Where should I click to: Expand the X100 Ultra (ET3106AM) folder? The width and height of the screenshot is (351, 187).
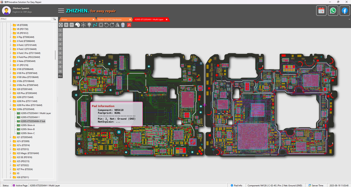pos(10,77)
